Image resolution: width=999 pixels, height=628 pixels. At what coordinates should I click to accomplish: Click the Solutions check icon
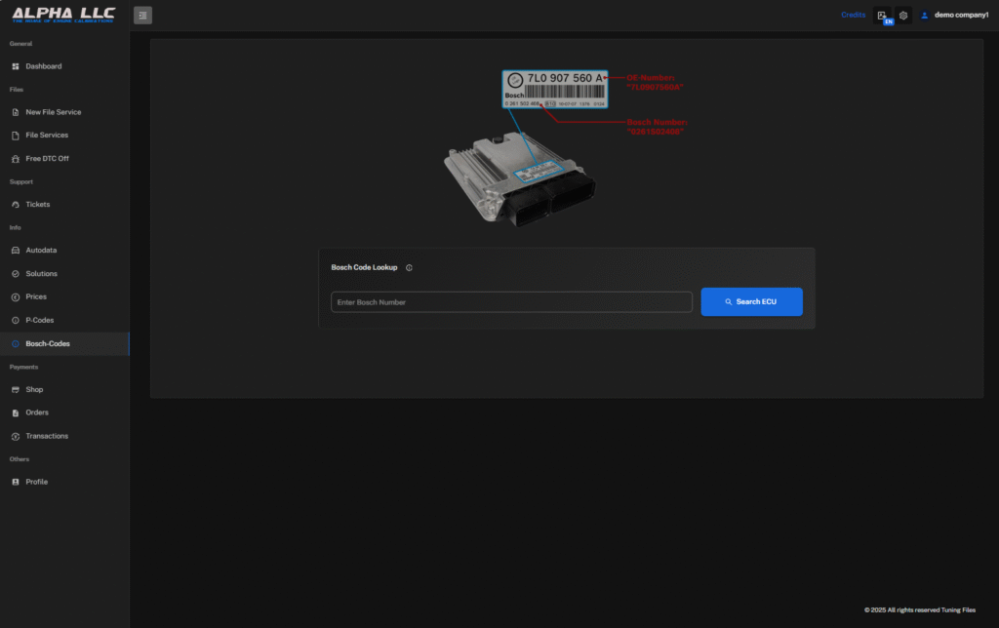(16, 274)
